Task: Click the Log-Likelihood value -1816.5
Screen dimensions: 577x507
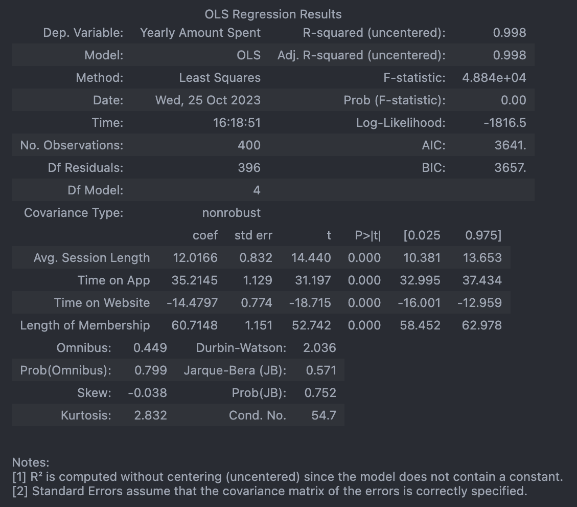Action: click(x=504, y=123)
